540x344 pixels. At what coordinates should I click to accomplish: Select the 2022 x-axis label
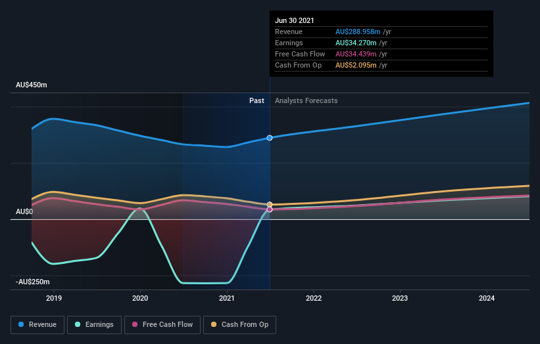click(314, 298)
